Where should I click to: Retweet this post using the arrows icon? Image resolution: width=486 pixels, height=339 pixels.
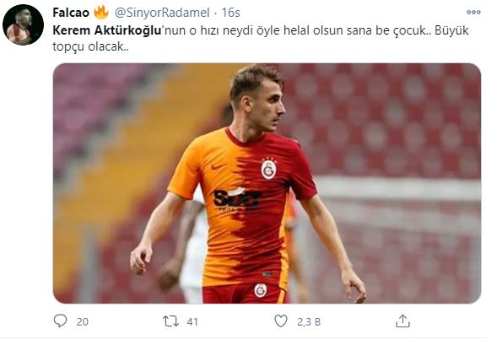[x=171, y=321]
